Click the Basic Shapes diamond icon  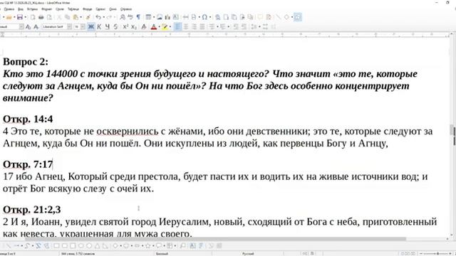click(286, 17)
